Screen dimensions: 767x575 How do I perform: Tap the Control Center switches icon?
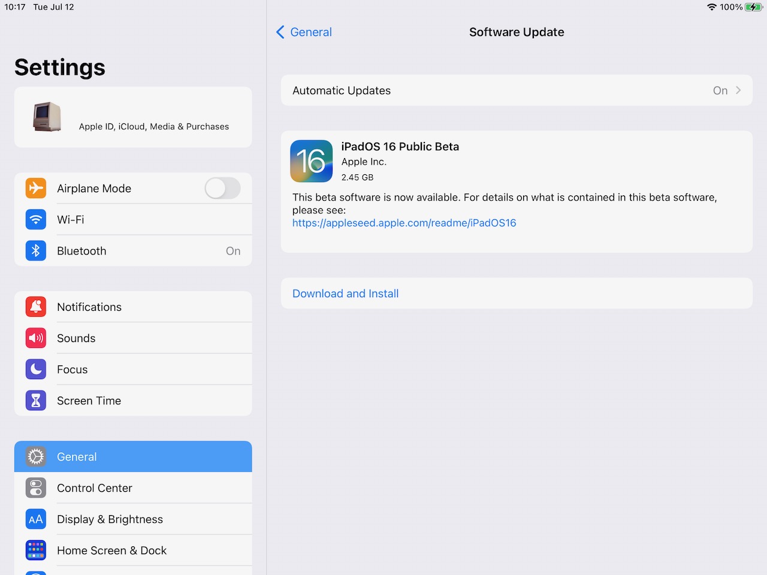click(x=36, y=488)
